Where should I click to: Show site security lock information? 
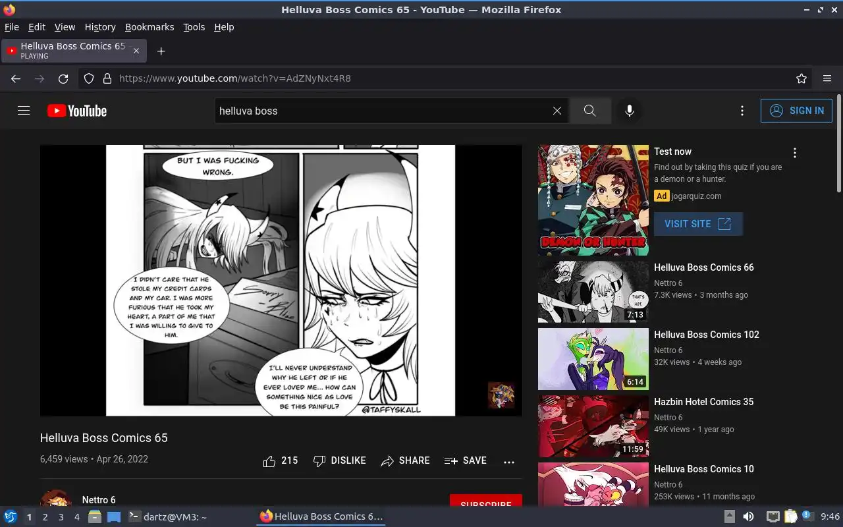pyautogui.click(x=107, y=78)
